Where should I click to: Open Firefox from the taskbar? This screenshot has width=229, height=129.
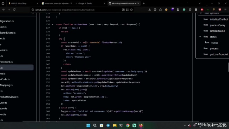[x=141, y=125]
